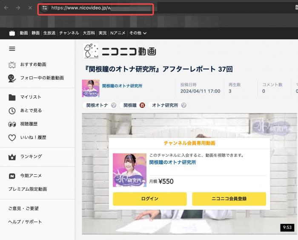Image resolution: width=298 pixels, height=240 pixels.
Task: Open 関根瞳のオトナ研究所 channel link under title
Action: tap(122, 86)
